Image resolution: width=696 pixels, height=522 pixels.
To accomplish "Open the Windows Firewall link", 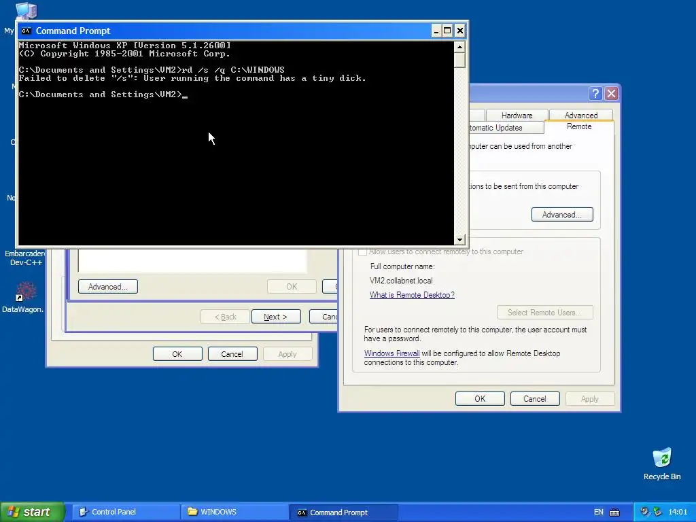I will point(391,353).
